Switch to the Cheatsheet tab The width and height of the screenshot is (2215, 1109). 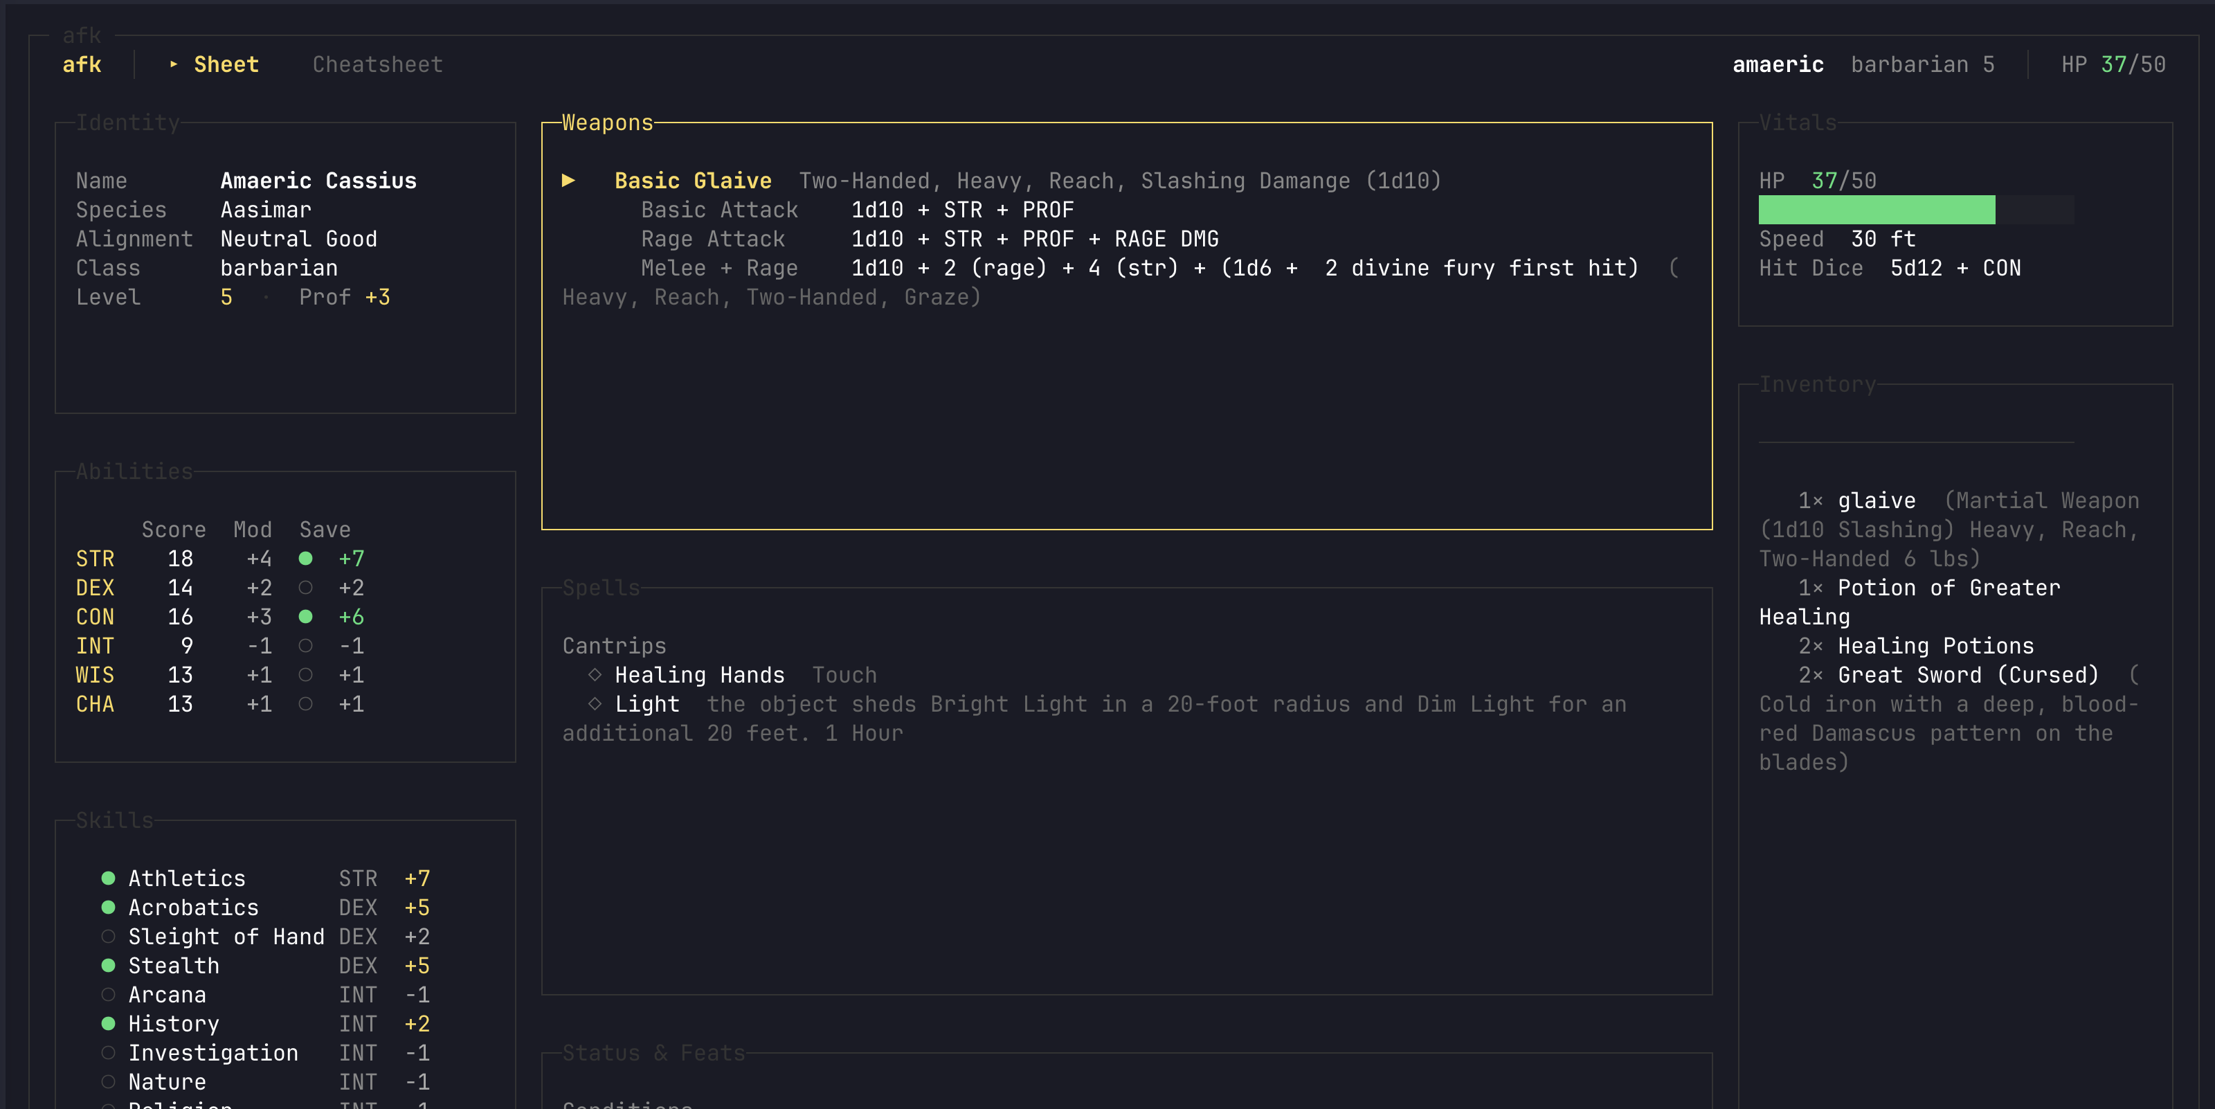pyautogui.click(x=376, y=64)
